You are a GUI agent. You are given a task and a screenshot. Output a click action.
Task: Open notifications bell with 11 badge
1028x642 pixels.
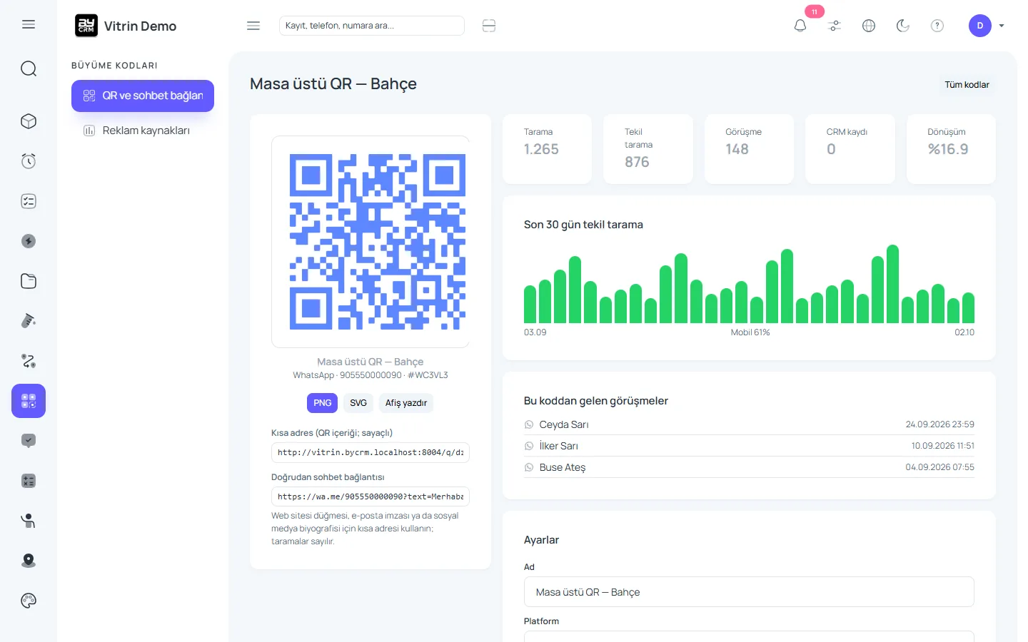click(x=800, y=26)
